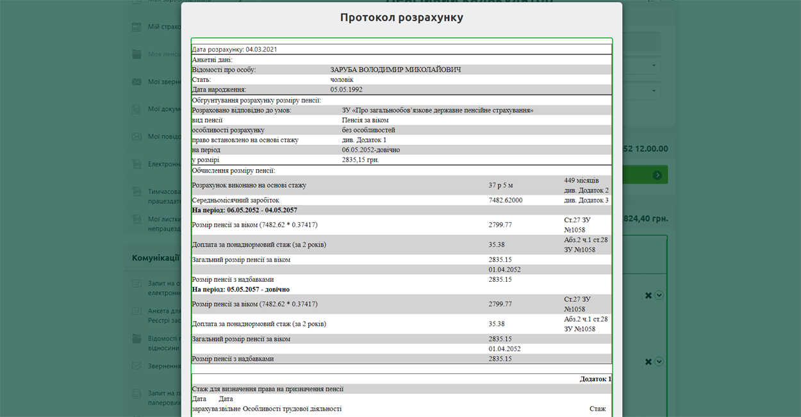Click Анкетні дані section heading

pos(212,60)
